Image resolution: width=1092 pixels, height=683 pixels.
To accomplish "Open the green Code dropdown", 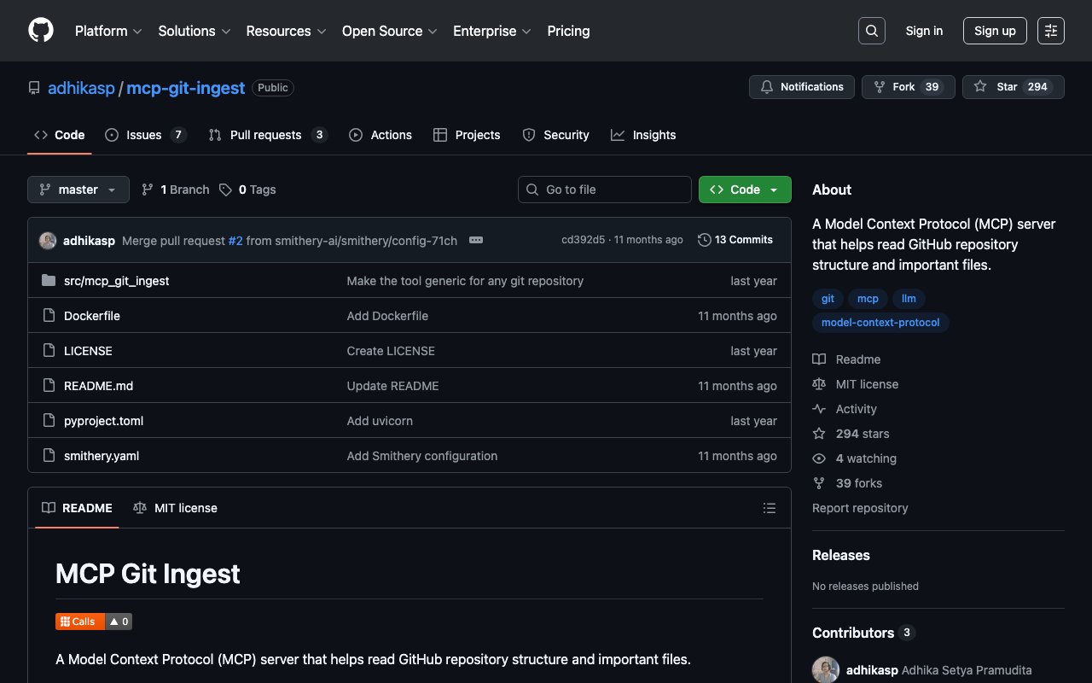I will 744,190.
